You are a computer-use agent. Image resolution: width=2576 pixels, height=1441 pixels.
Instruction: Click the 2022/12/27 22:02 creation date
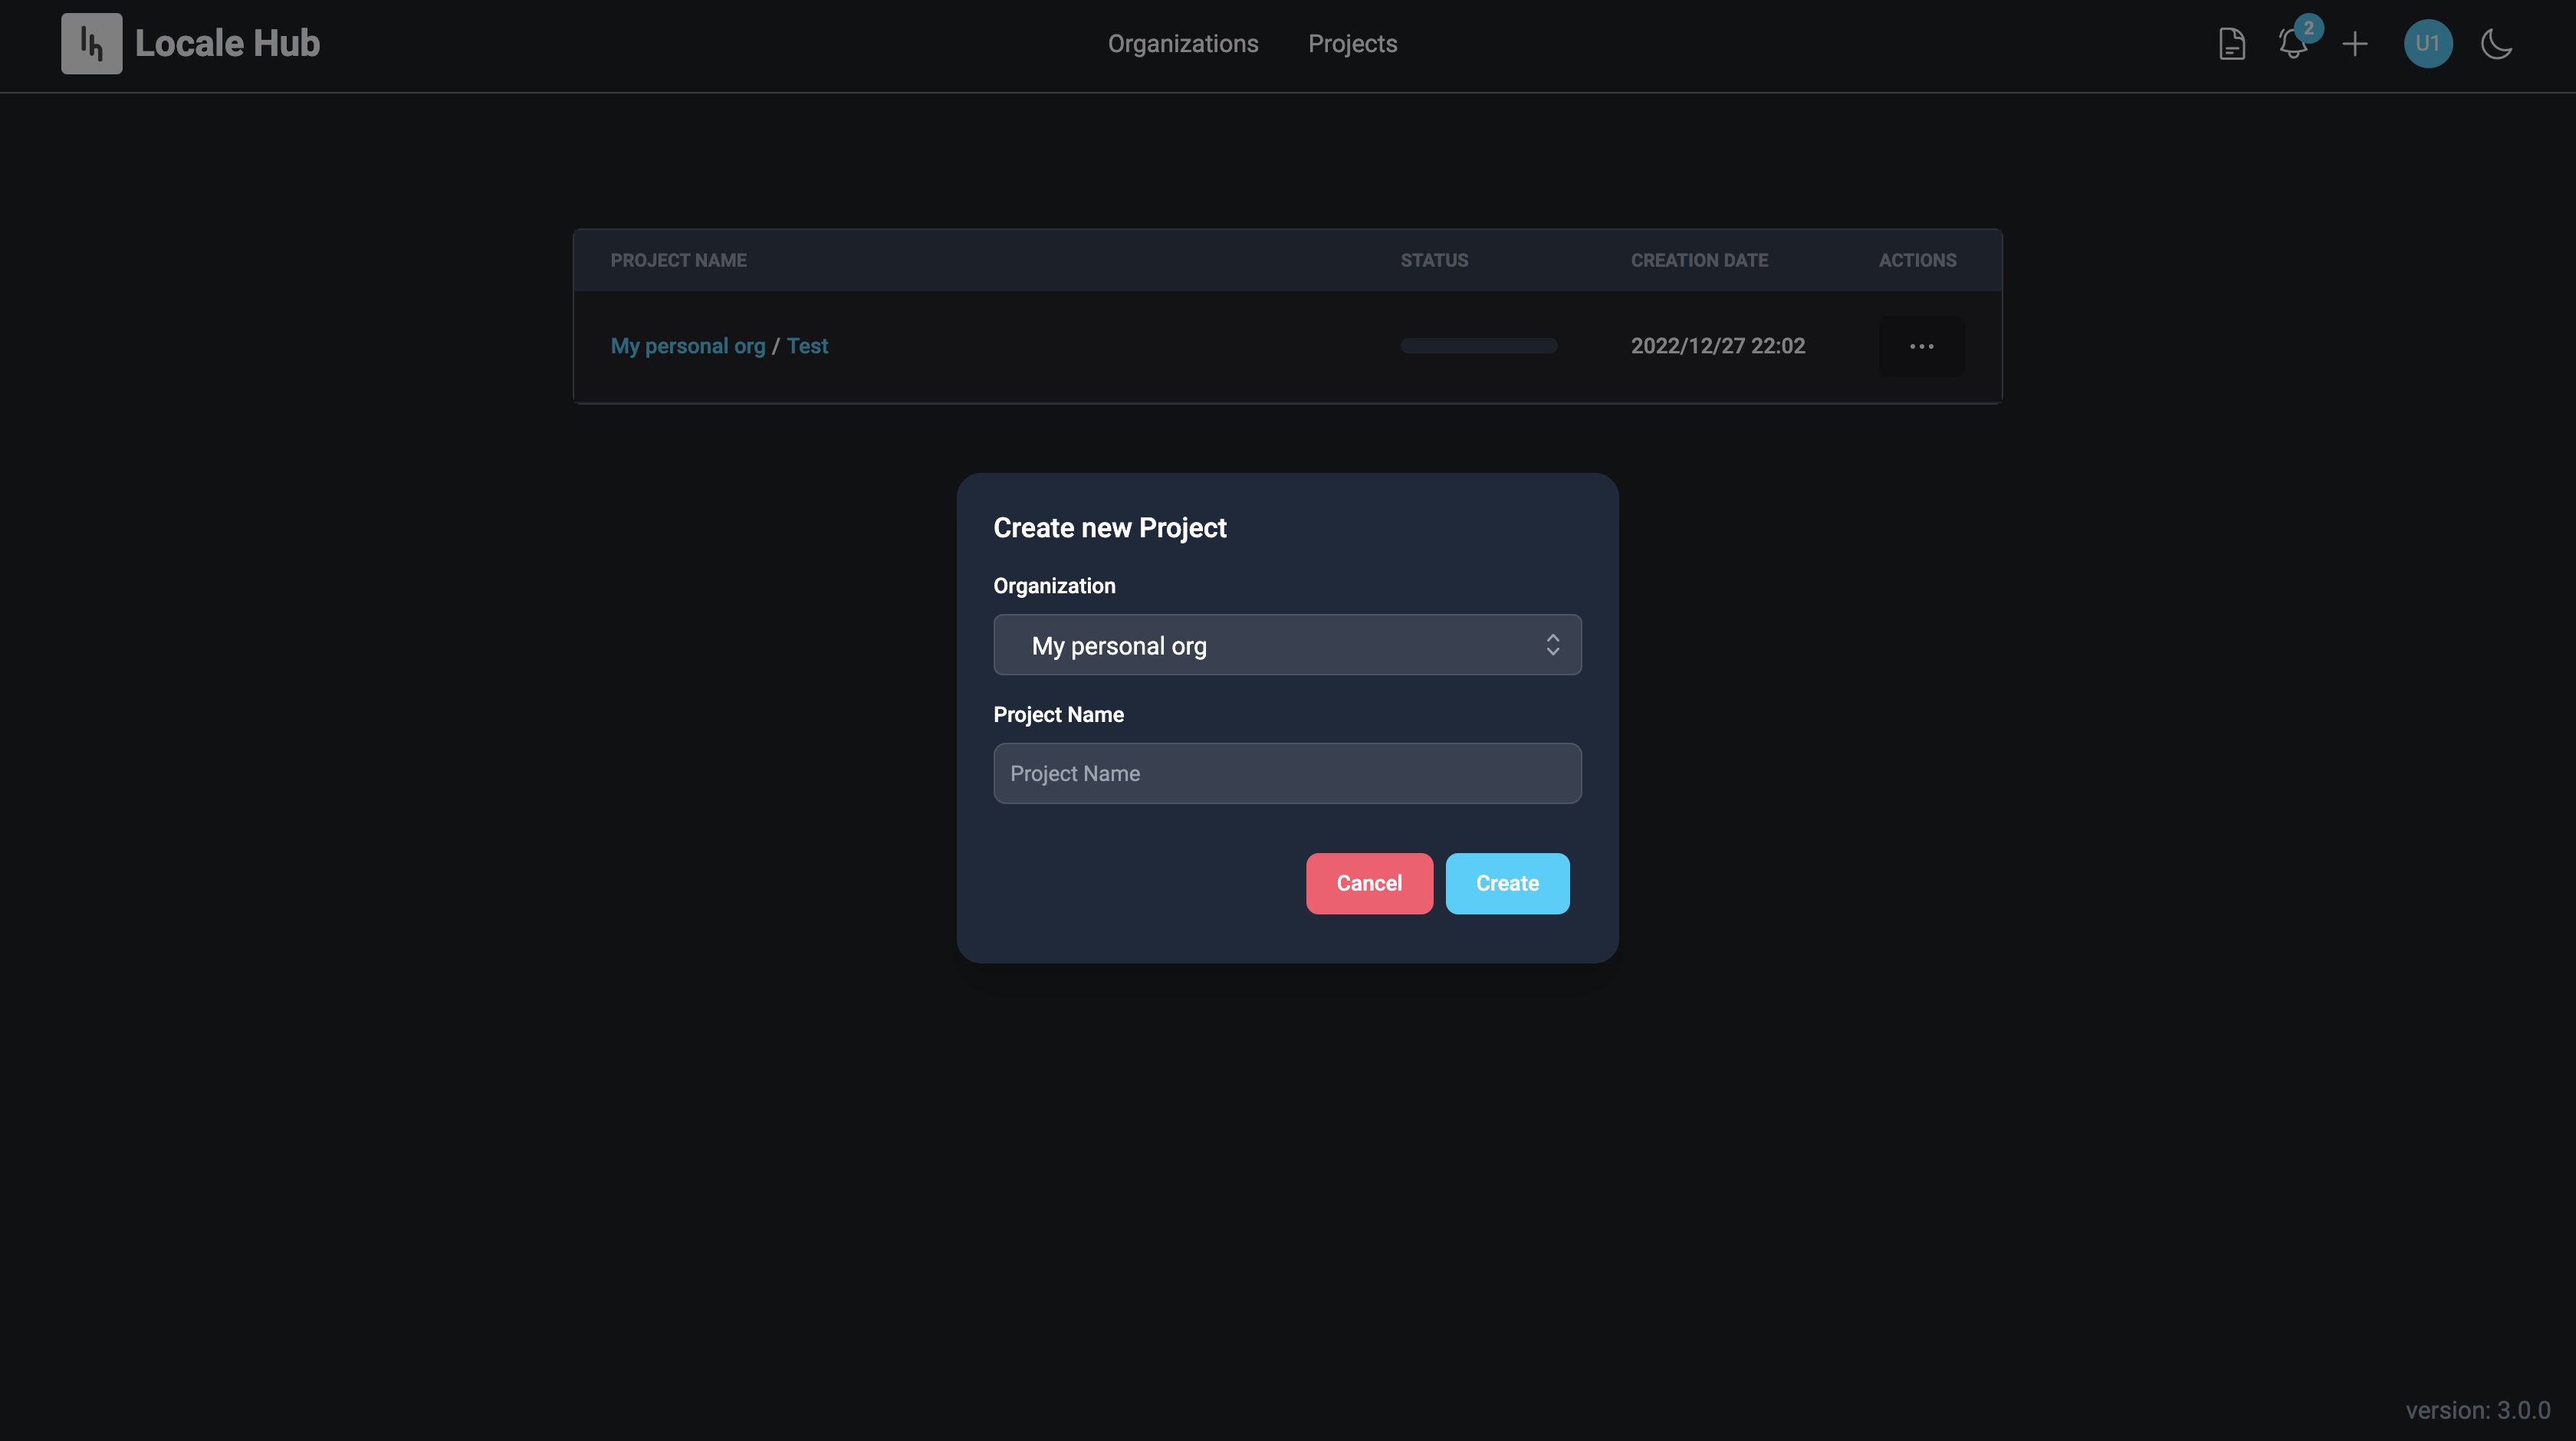coord(1717,346)
